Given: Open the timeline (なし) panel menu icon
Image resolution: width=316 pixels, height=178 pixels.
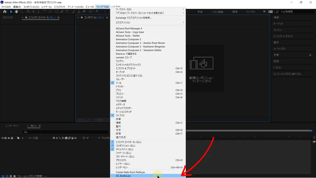Looking at the screenshot, I should (x=39, y=126).
